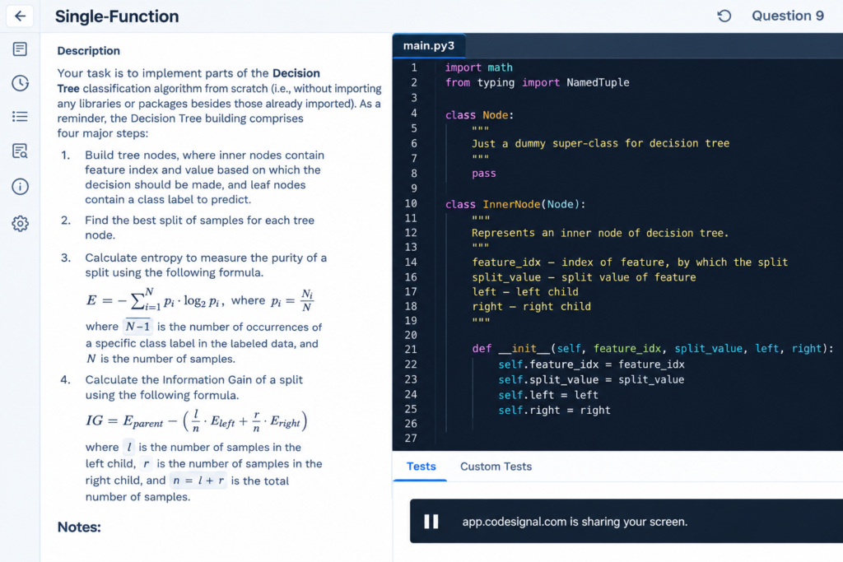Click code line 'class Node:'

[x=479, y=115]
